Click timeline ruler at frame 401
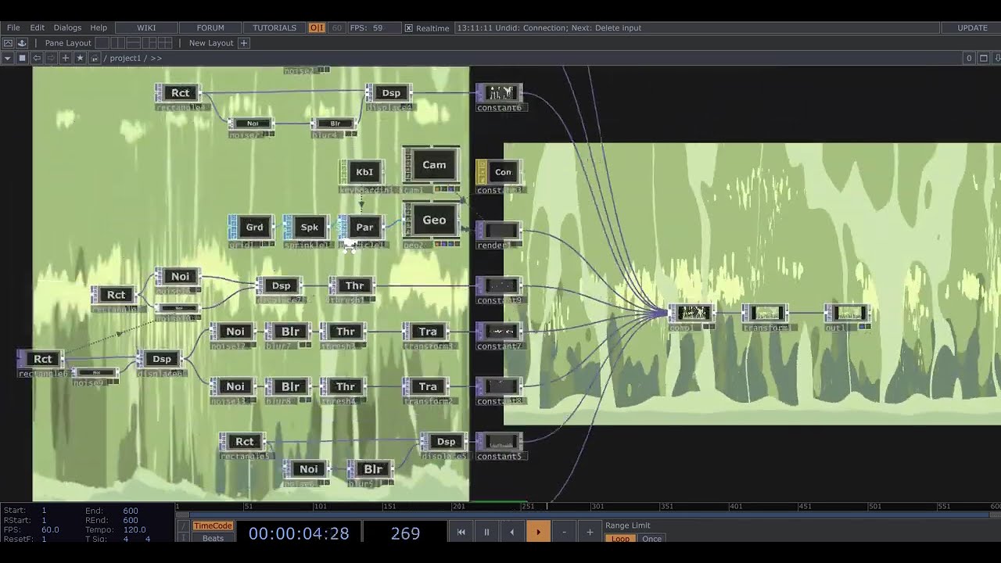The image size is (1001, 563). [736, 507]
